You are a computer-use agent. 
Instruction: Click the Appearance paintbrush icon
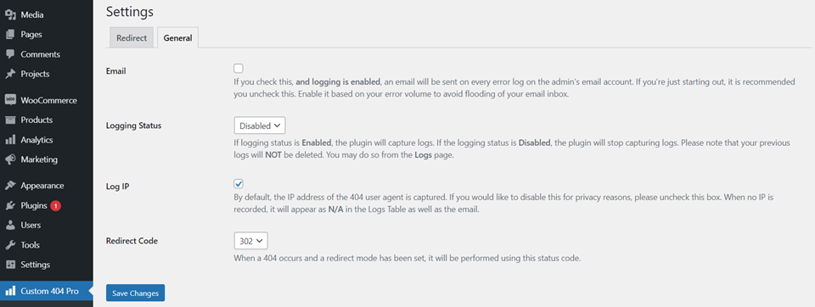click(10, 186)
